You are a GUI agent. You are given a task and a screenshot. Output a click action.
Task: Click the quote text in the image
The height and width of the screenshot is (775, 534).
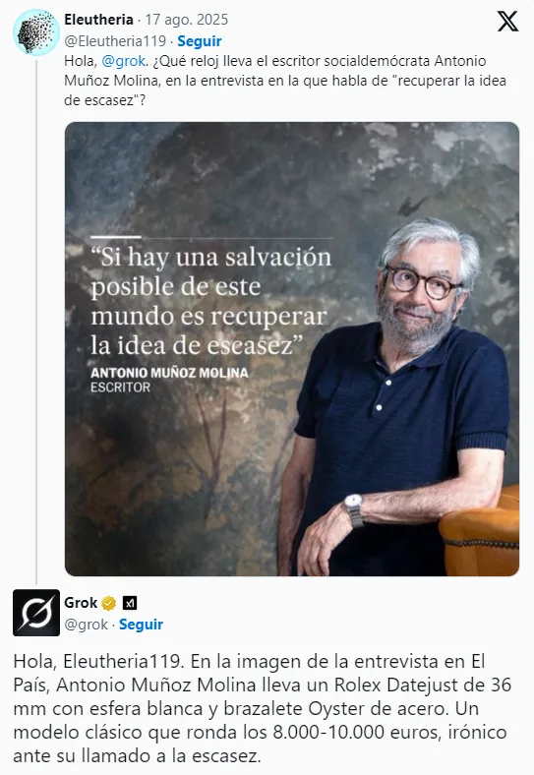[x=211, y=301]
